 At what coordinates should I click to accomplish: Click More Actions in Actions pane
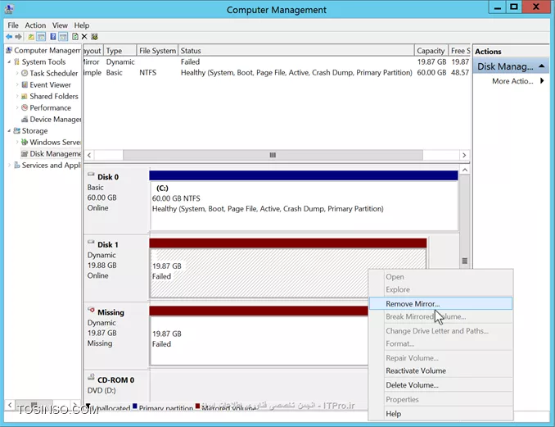[x=512, y=81]
